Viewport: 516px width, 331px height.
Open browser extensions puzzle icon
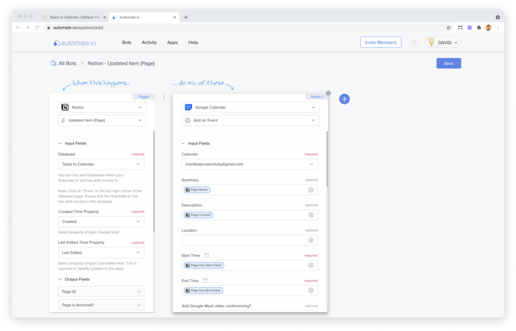479,28
